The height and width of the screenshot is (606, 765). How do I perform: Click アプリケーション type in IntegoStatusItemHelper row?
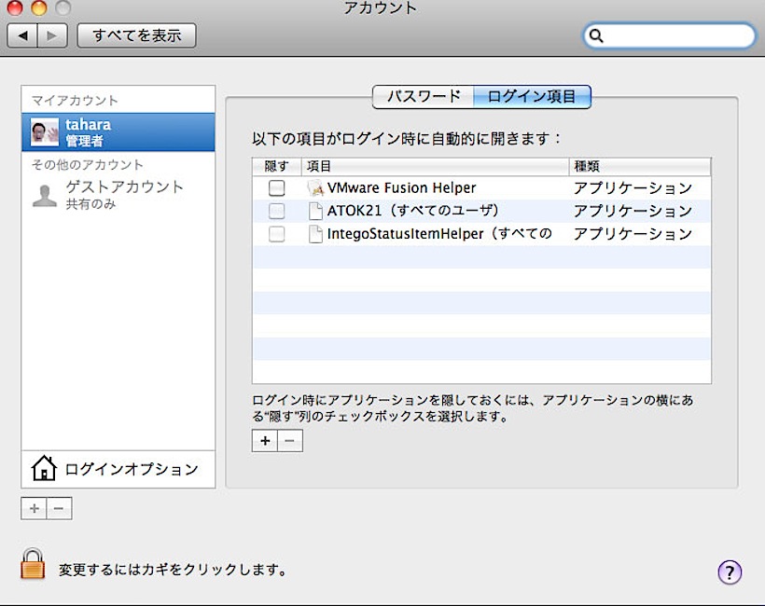[x=633, y=233]
